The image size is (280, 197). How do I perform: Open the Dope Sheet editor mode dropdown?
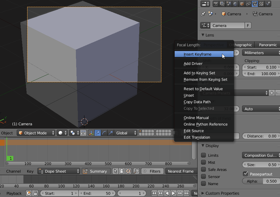[59, 171]
